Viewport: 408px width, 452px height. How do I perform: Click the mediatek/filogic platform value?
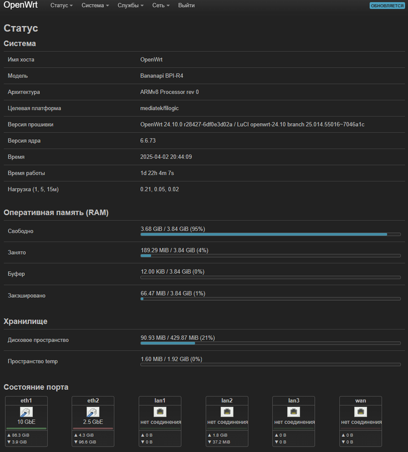[159, 108]
